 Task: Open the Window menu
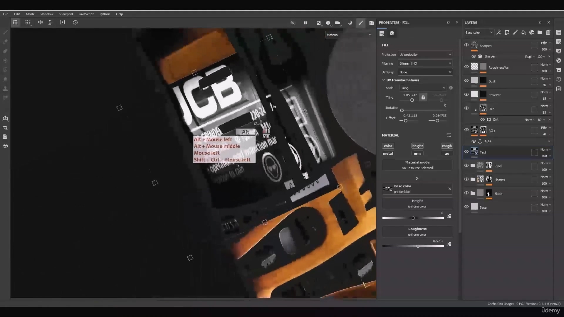[46, 14]
